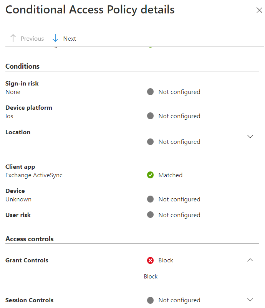
Task: Select the Exchange ActiveSync client app label
Action: 34,175
